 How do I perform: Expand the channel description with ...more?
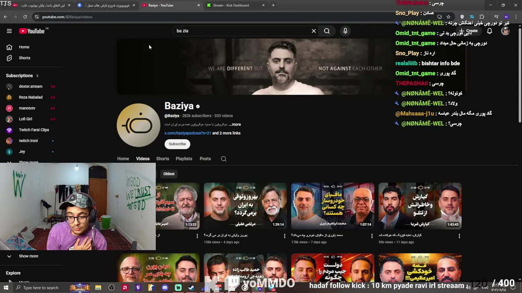click(234, 125)
